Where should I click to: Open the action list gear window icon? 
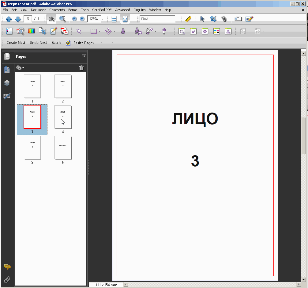click(x=205, y=31)
